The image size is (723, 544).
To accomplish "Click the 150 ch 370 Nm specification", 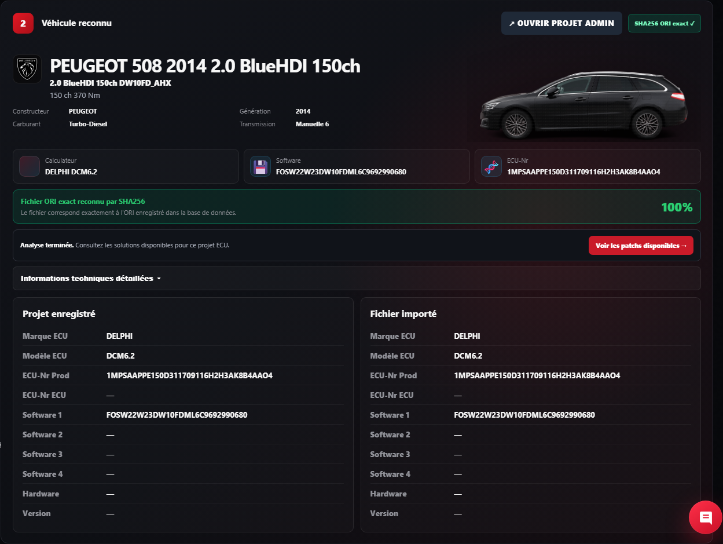I will tap(75, 95).
